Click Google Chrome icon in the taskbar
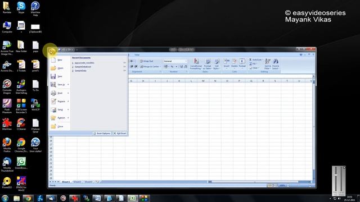 28,198
